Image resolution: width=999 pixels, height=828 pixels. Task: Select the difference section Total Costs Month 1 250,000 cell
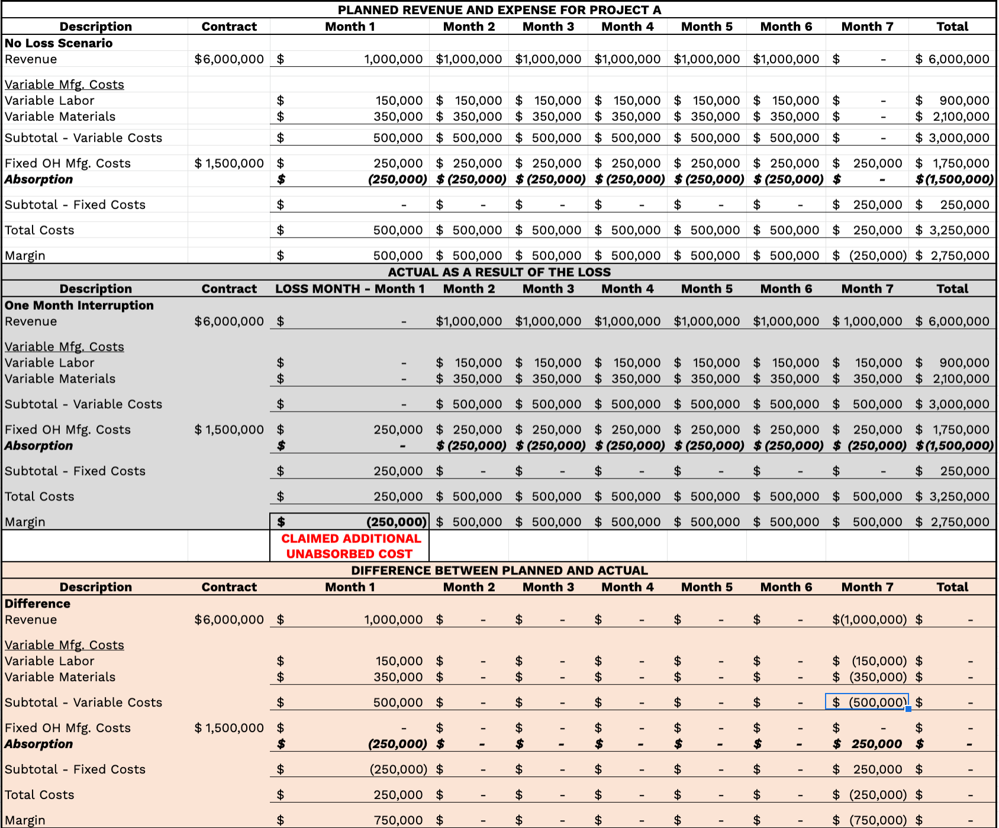click(350, 795)
